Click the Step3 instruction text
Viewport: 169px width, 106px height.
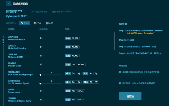tap(137, 47)
